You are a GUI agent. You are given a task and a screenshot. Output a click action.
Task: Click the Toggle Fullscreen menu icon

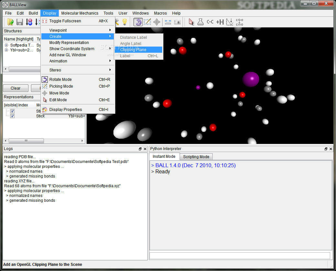[x=45, y=21]
